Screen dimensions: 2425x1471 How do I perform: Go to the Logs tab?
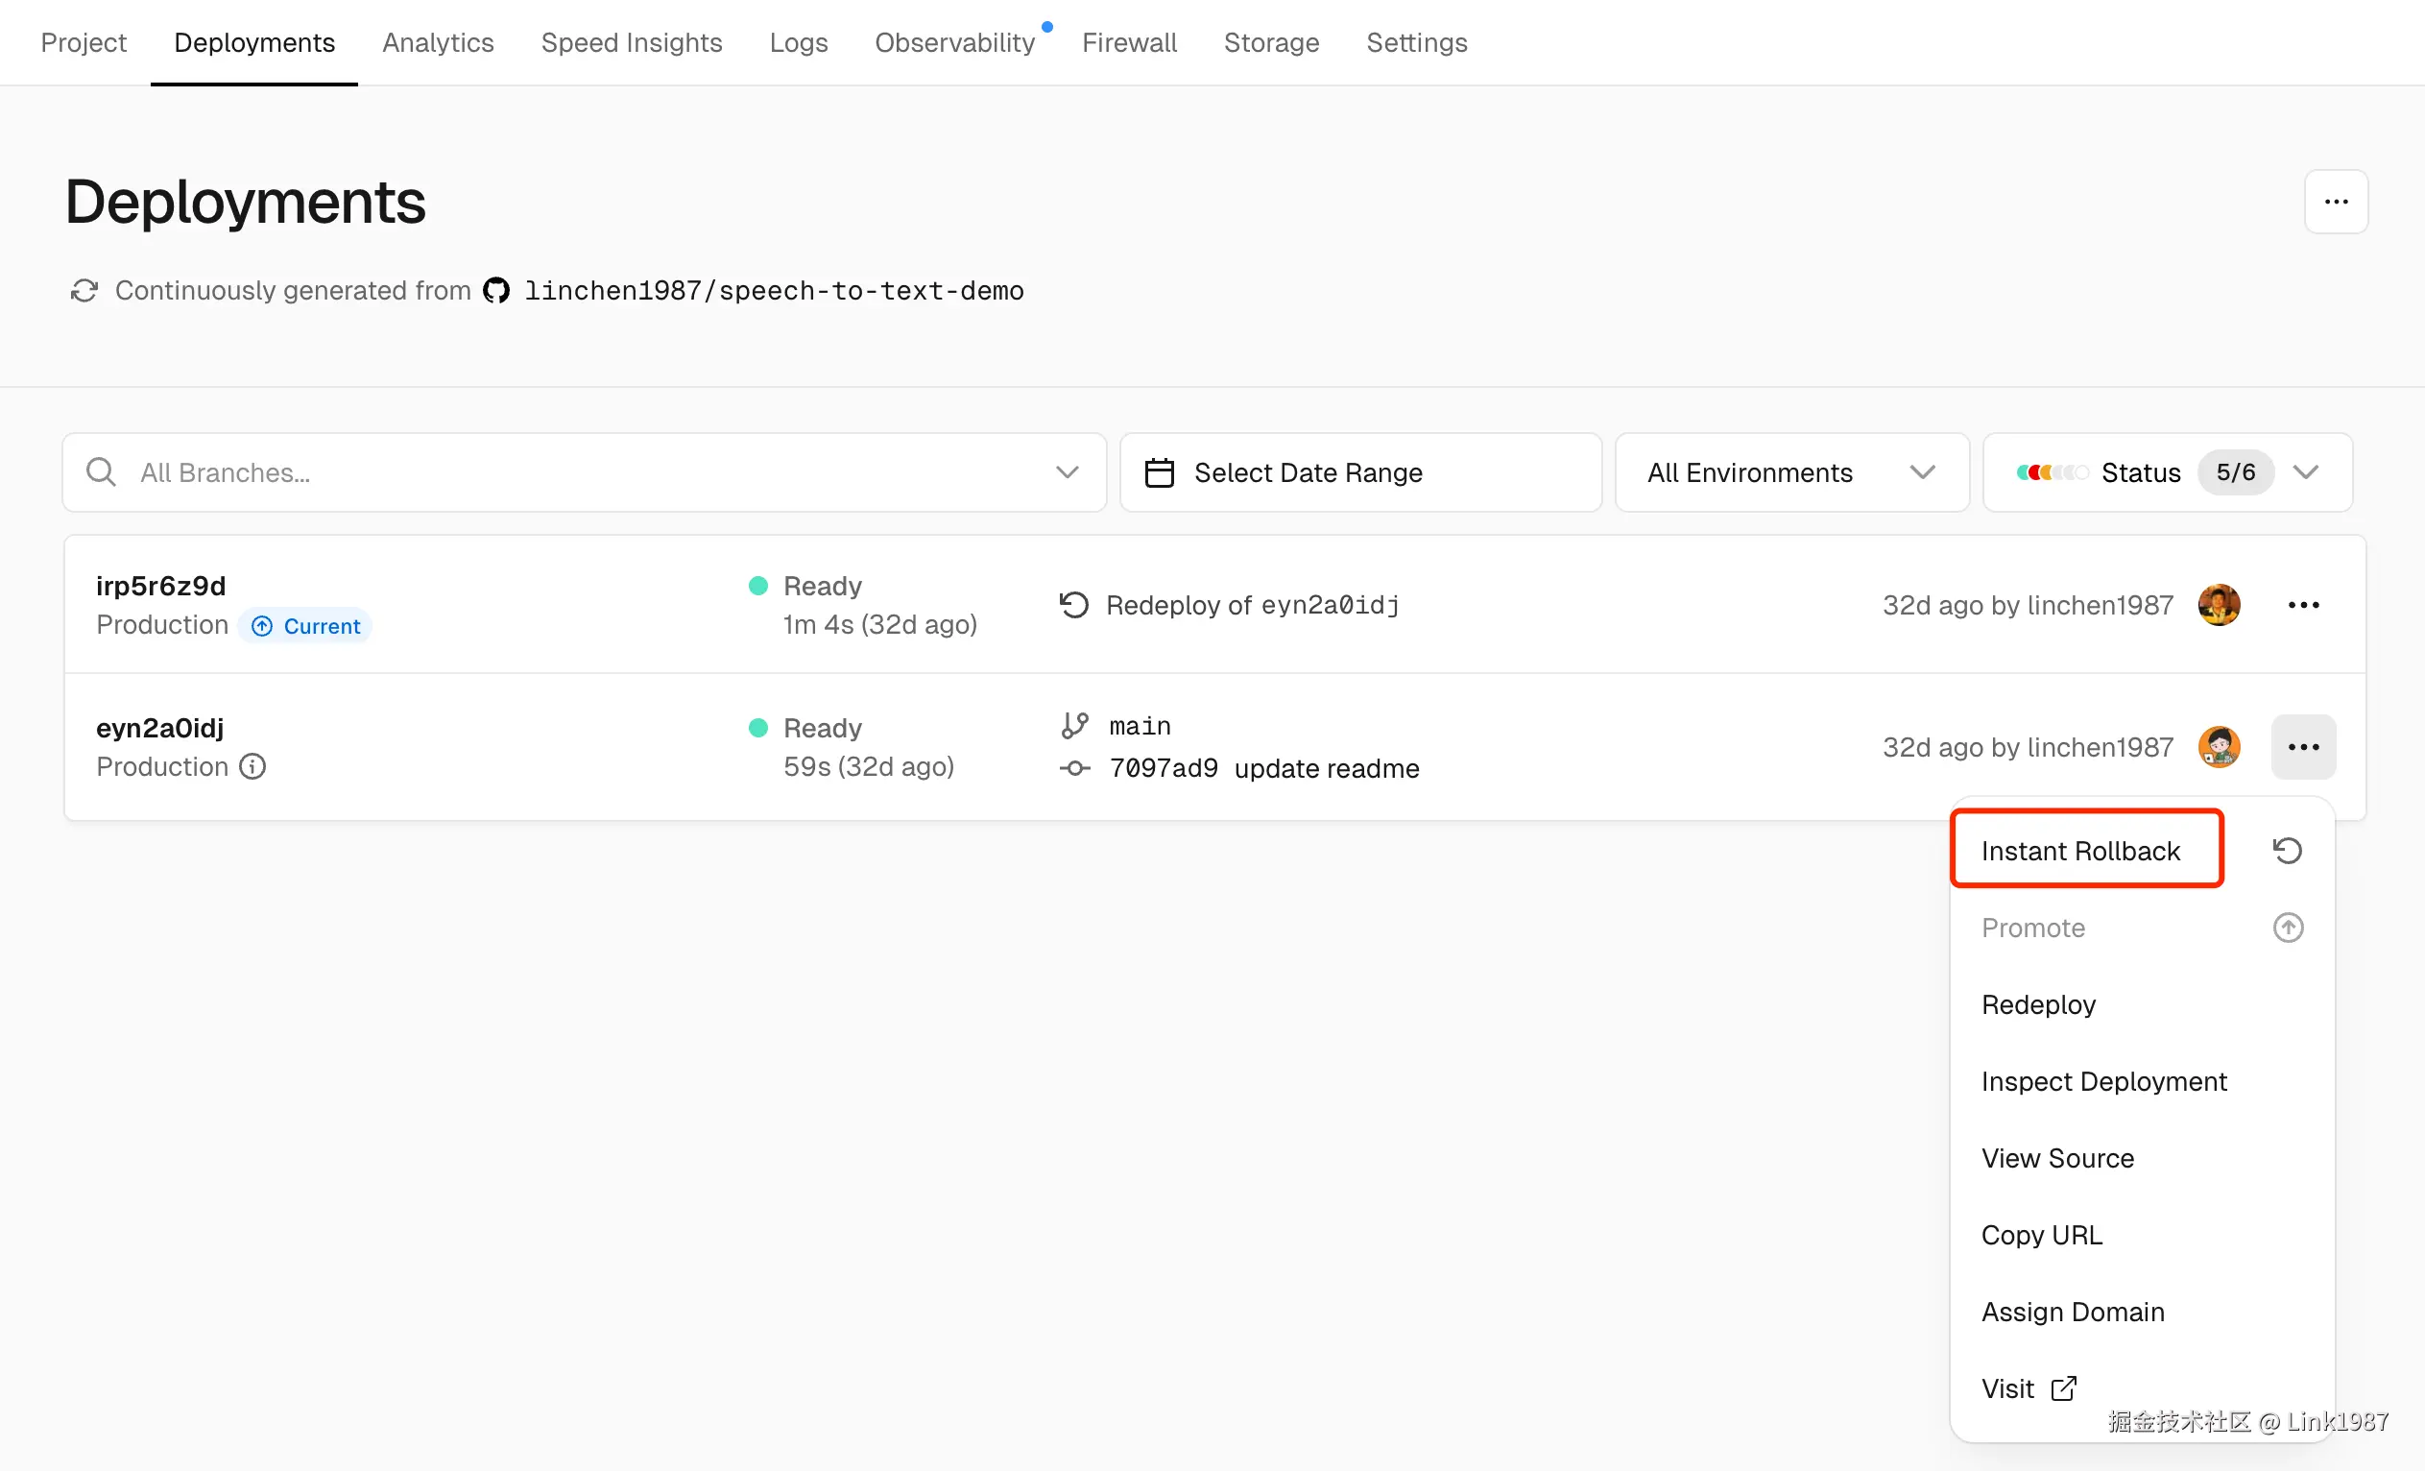pos(798,42)
